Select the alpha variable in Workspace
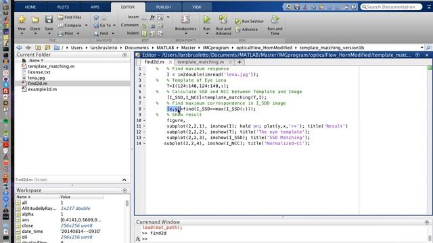Screen dimensions: 433x243 tap(27, 214)
